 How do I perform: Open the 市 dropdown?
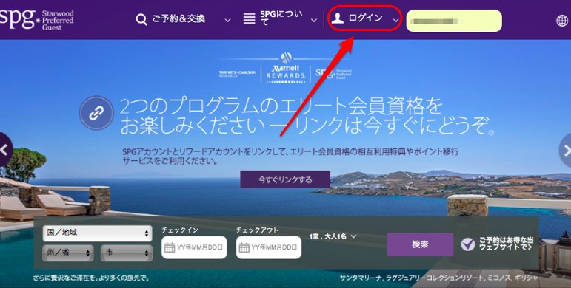coord(127,253)
